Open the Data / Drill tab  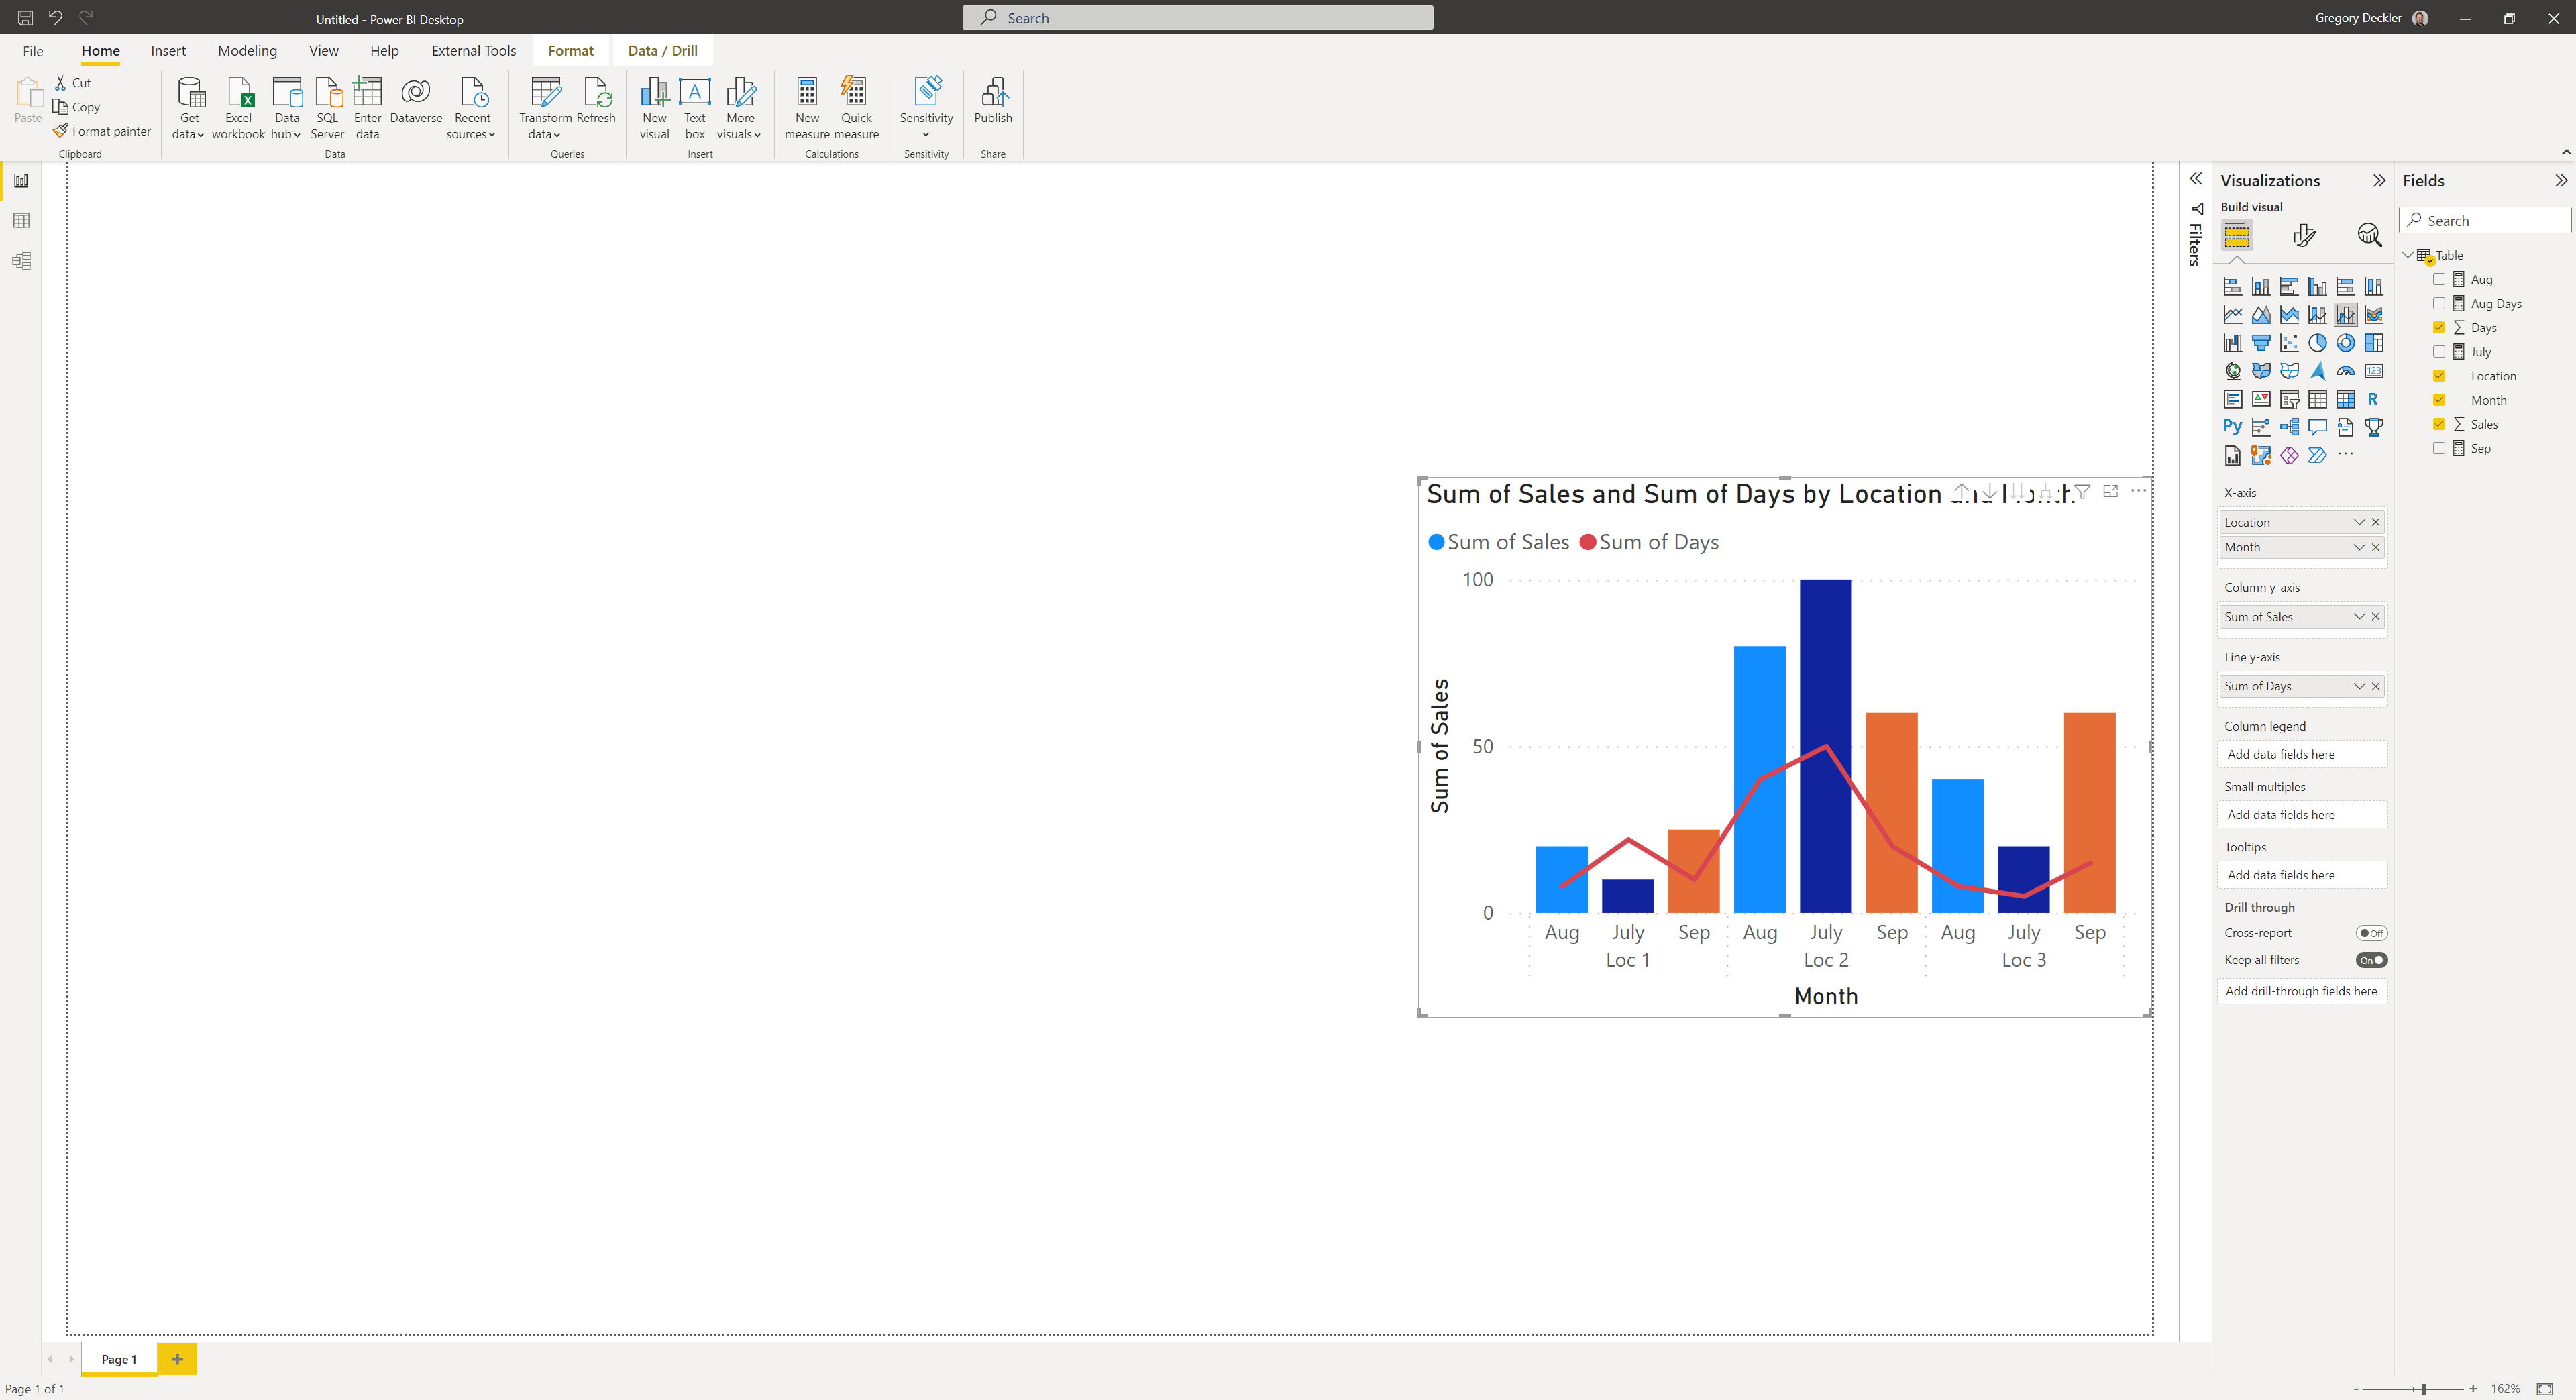[662, 51]
